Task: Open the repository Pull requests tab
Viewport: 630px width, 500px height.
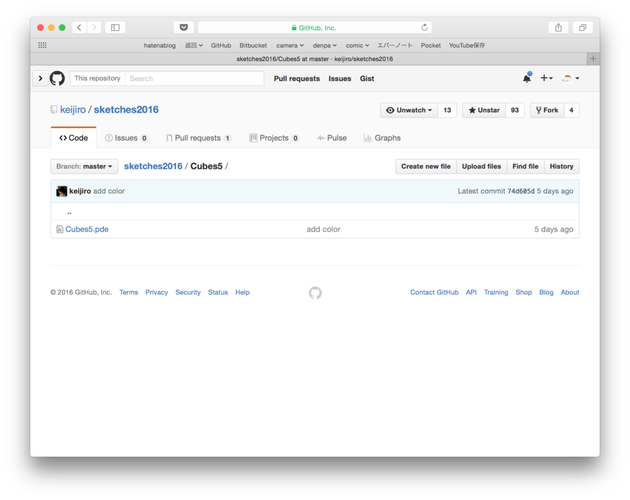Action: click(x=199, y=137)
